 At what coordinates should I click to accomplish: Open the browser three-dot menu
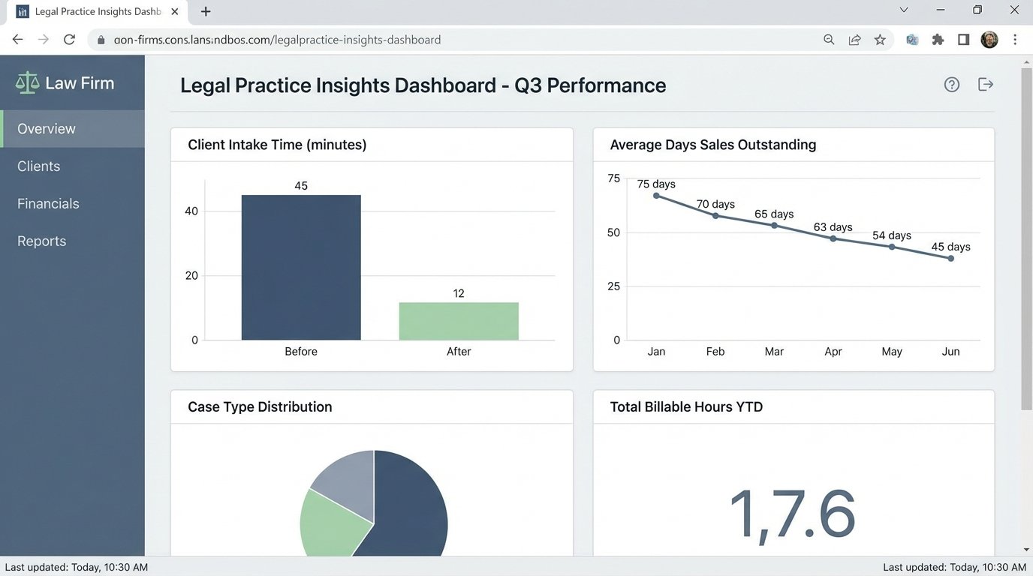click(1015, 39)
